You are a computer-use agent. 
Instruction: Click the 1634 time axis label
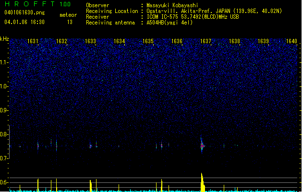coord(119,41)
